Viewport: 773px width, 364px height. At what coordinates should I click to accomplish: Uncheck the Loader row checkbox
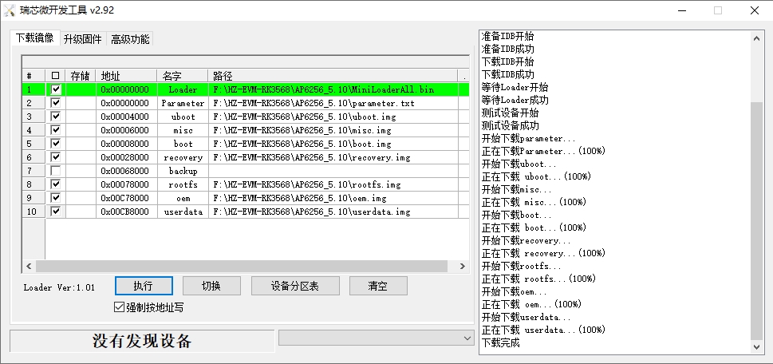point(56,89)
